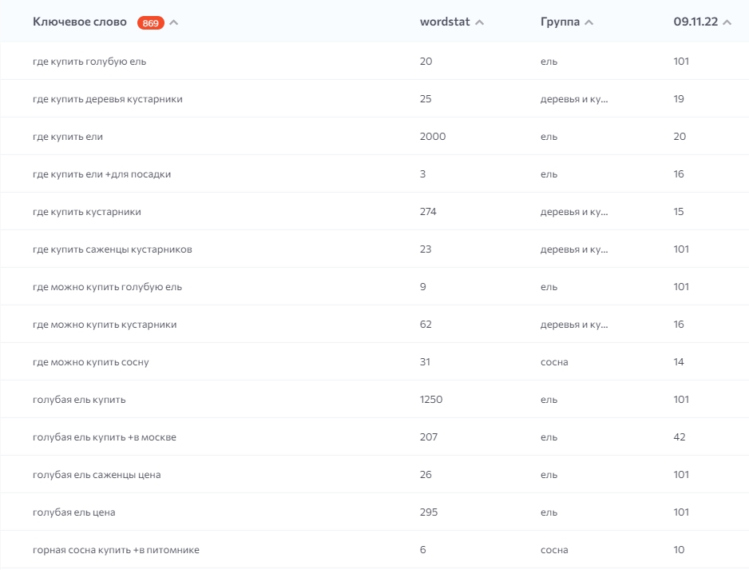Select the wordstat column header text

(x=445, y=22)
